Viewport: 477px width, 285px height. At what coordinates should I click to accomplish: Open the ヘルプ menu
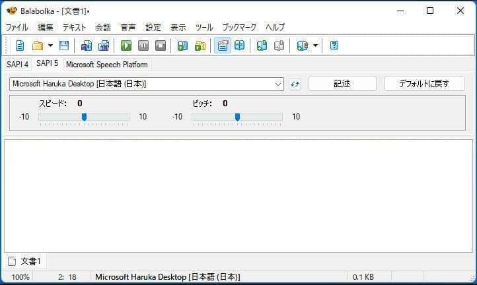[275, 27]
